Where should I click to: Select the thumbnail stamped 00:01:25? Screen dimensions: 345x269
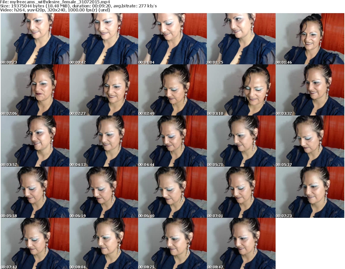[x=241, y=39]
